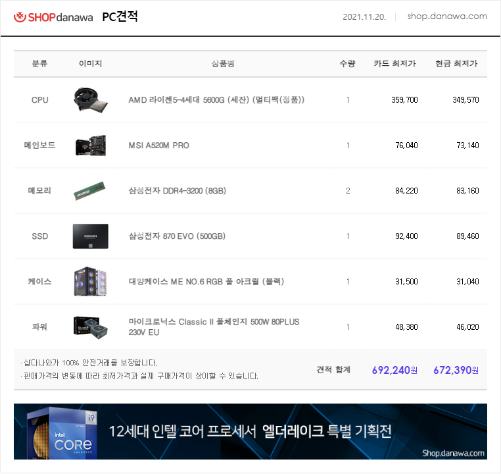Click the 메모리 category label
Image resolution: width=501 pixels, height=474 pixels.
coord(39,191)
